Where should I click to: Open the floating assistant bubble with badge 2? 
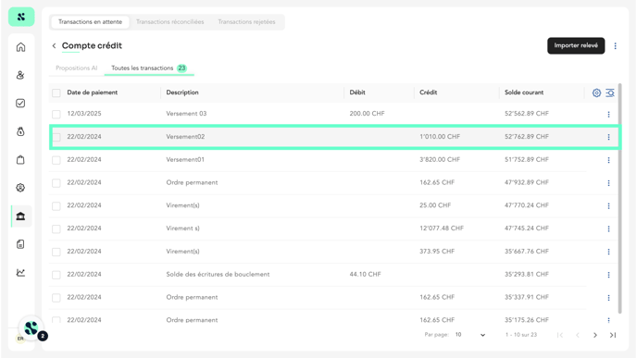pyautogui.click(x=31, y=328)
